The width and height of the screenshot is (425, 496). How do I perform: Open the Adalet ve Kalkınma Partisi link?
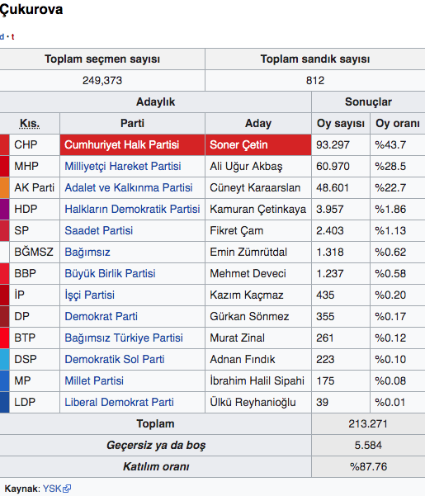click(x=129, y=188)
